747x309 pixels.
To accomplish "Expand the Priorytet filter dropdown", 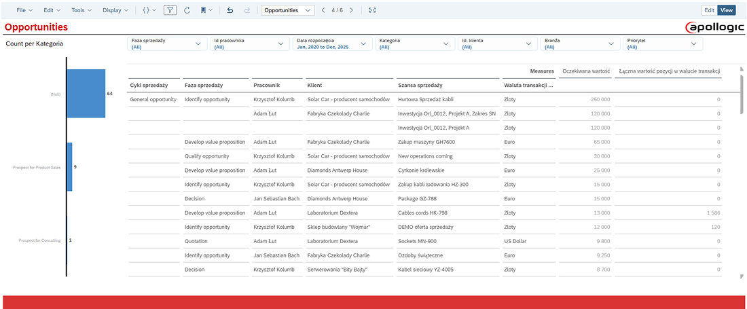I will point(663,43).
